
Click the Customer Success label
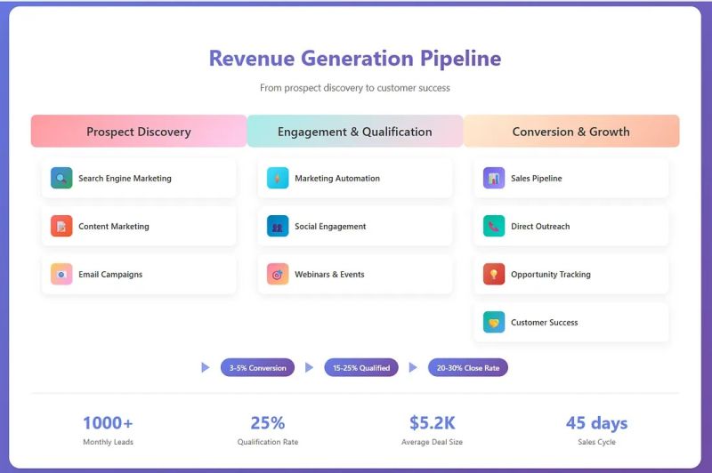point(545,323)
